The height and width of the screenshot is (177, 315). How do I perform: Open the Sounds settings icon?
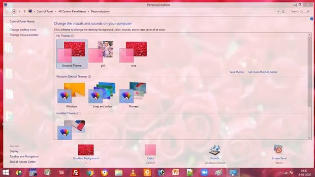point(215,150)
